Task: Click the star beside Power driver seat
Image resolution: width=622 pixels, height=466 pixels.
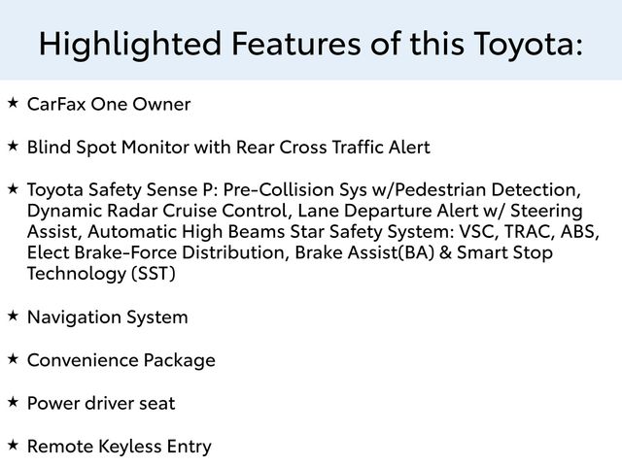Action: click(x=12, y=402)
